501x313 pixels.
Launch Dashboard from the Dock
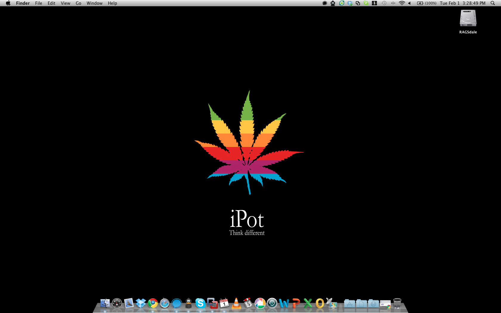pos(117,303)
